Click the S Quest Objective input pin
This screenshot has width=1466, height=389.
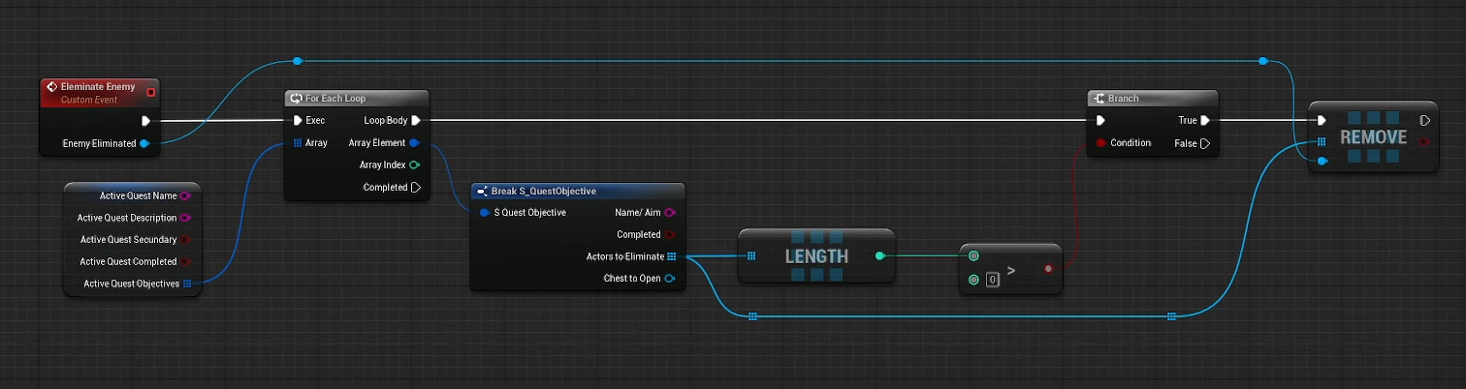pos(484,213)
